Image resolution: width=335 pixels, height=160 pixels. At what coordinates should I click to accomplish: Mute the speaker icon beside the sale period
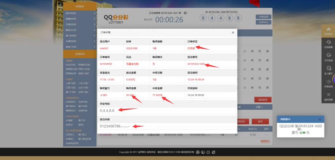pos(185,13)
